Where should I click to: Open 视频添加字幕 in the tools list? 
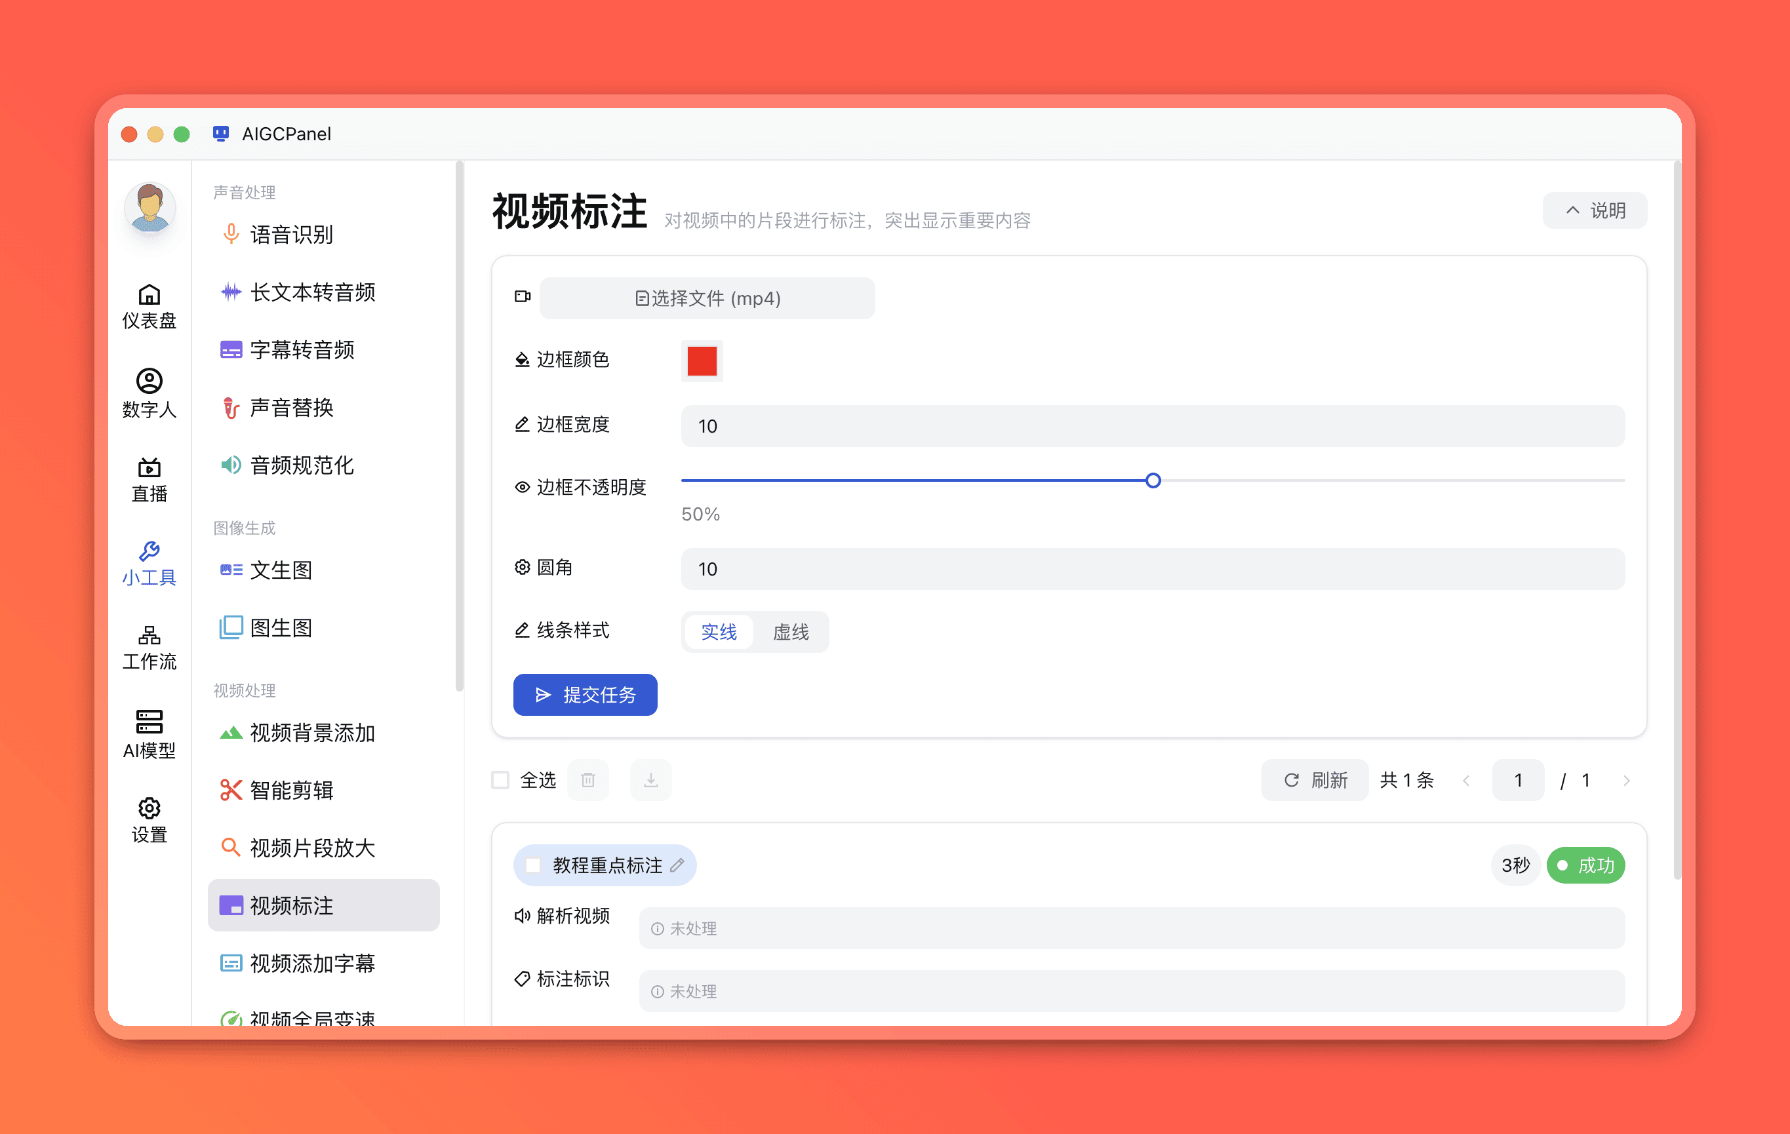pyautogui.click(x=323, y=963)
